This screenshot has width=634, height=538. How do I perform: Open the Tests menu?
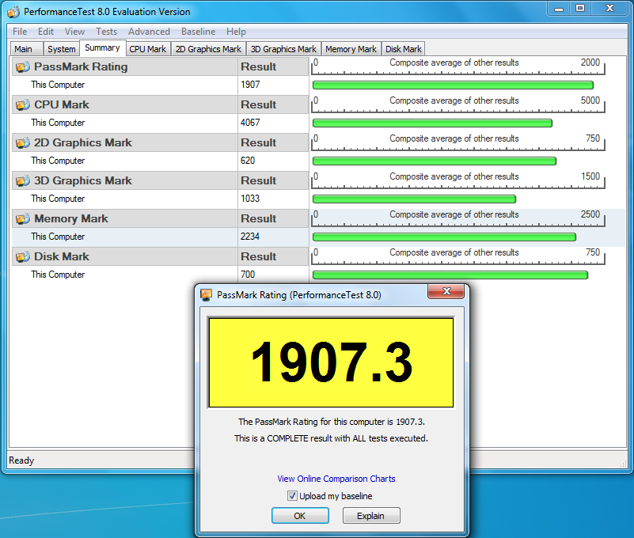point(106,32)
